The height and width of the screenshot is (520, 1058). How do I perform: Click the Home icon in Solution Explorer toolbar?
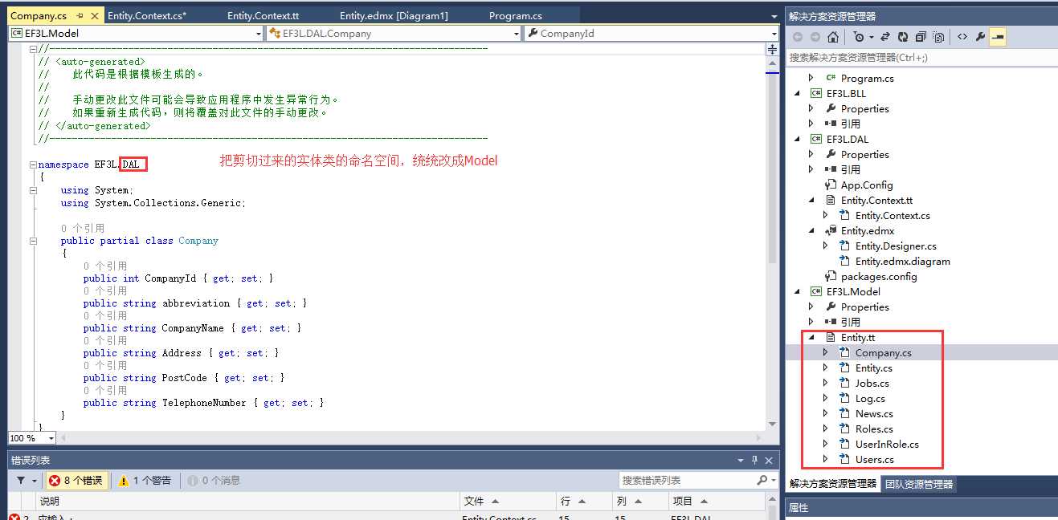(833, 37)
